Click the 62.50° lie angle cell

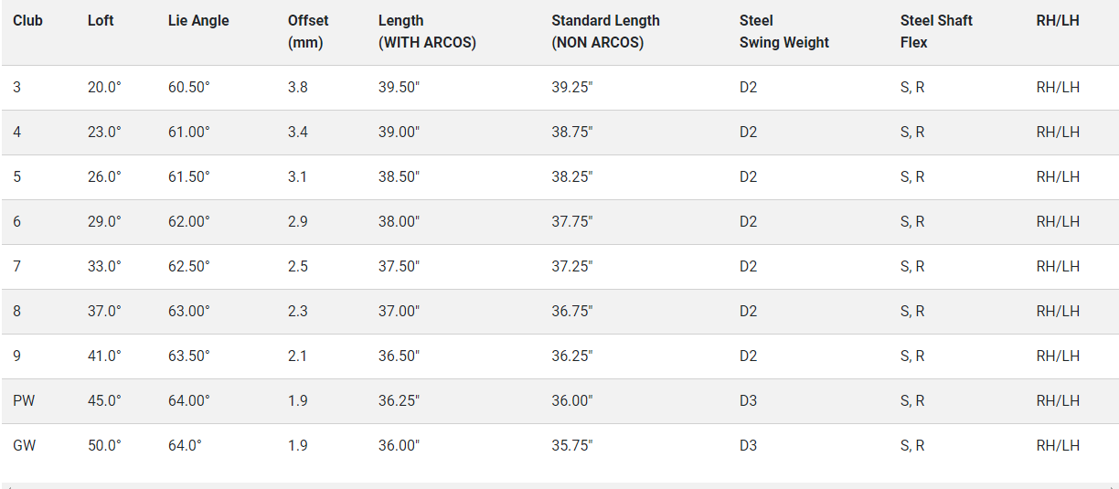(188, 266)
